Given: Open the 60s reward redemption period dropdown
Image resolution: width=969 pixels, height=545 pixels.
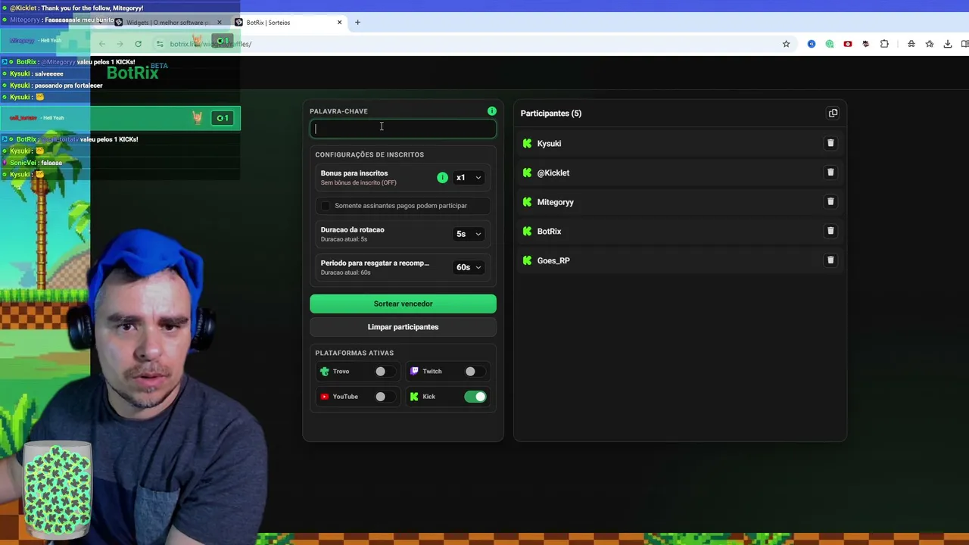Looking at the screenshot, I should tap(468, 267).
